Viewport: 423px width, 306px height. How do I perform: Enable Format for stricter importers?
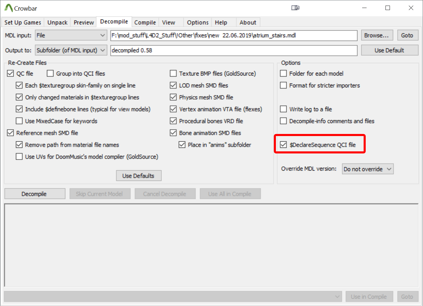[x=283, y=86]
